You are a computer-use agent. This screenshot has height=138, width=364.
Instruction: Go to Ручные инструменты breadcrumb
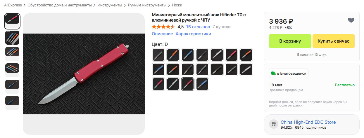147,5
